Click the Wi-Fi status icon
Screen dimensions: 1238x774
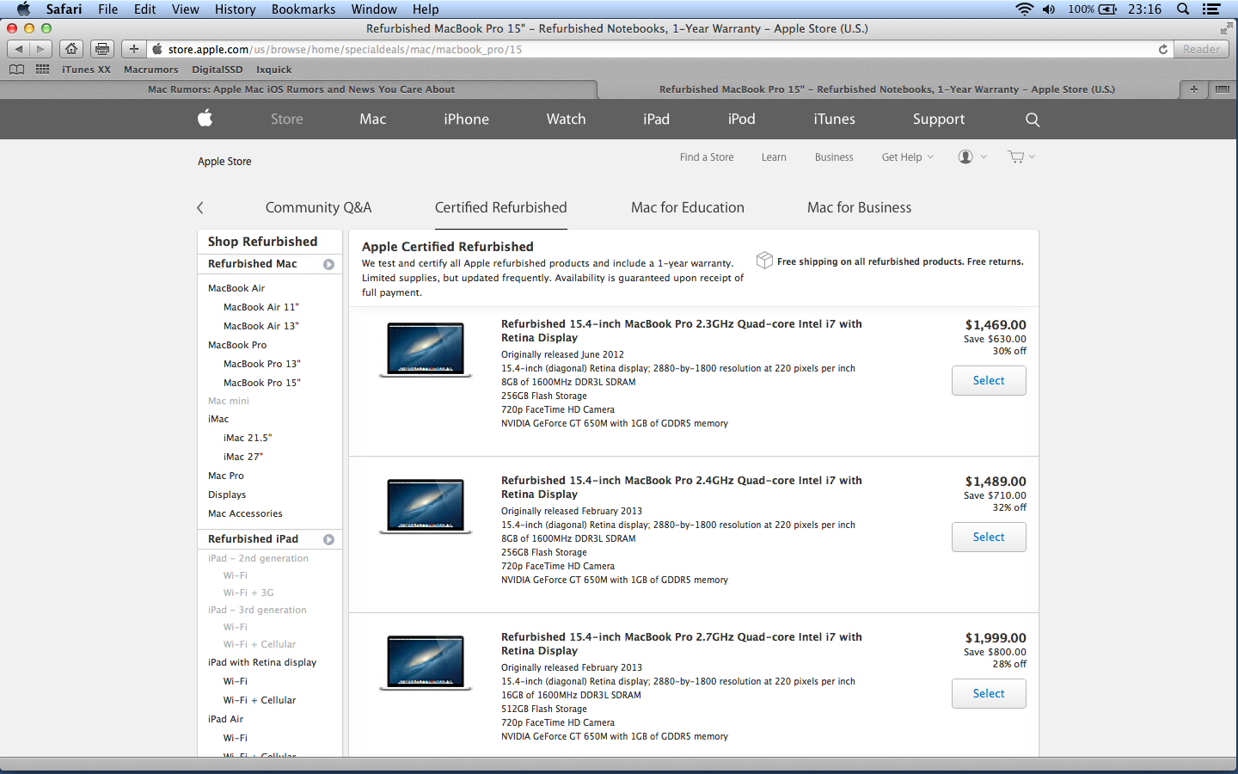(1024, 9)
